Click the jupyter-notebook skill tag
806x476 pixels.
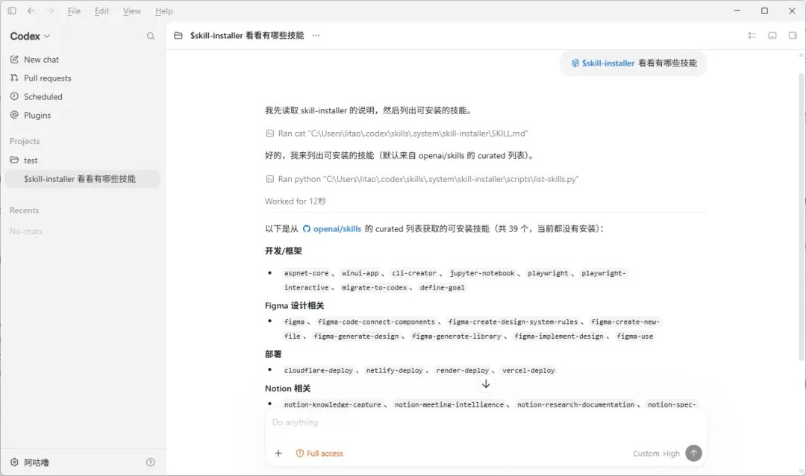click(x=482, y=274)
